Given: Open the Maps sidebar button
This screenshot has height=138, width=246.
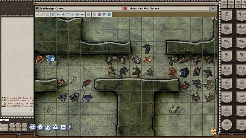Looking at the screenshot, I should [x=227, y=29].
